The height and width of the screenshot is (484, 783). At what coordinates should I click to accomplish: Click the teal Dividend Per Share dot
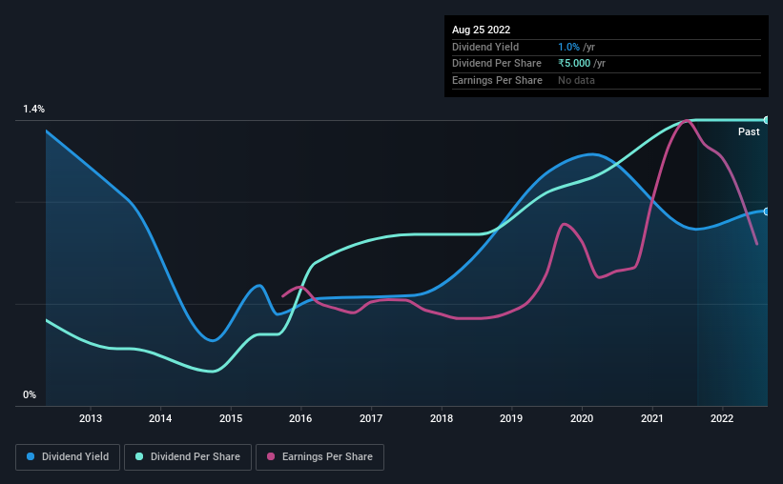pyautogui.click(x=139, y=456)
